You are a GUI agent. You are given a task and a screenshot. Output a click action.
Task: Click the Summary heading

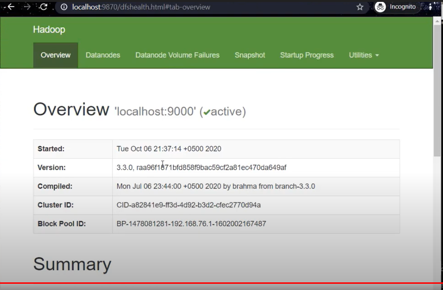pos(72,264)
